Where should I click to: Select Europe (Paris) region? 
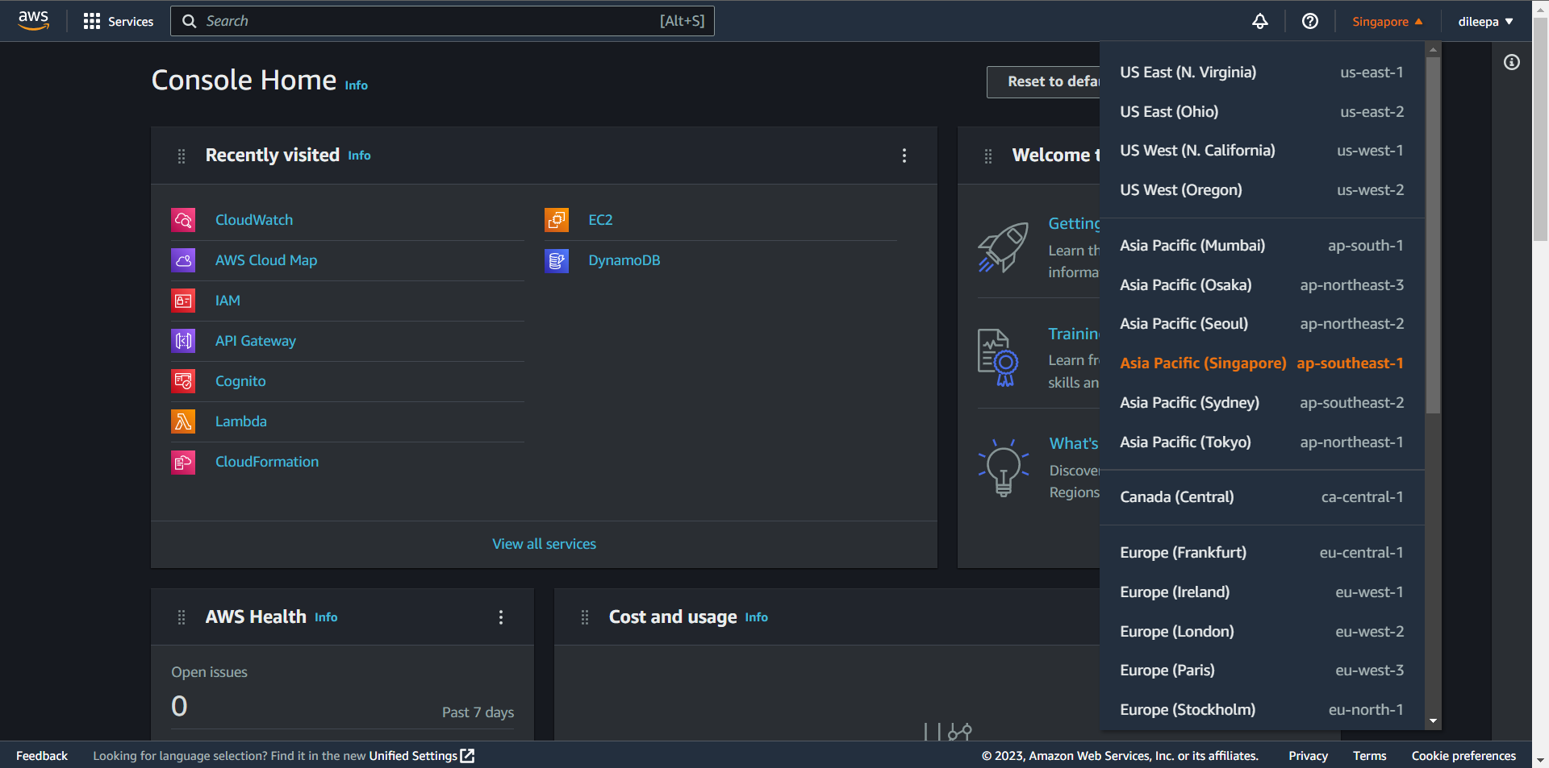1262,670
